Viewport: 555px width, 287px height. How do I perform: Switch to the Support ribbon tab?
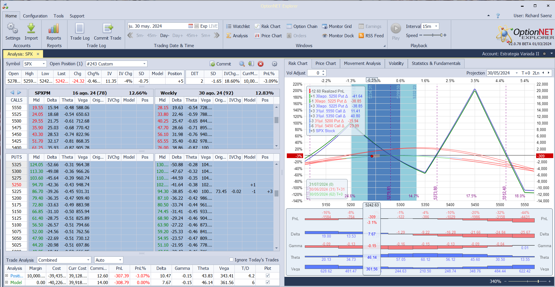click(77, 16)
